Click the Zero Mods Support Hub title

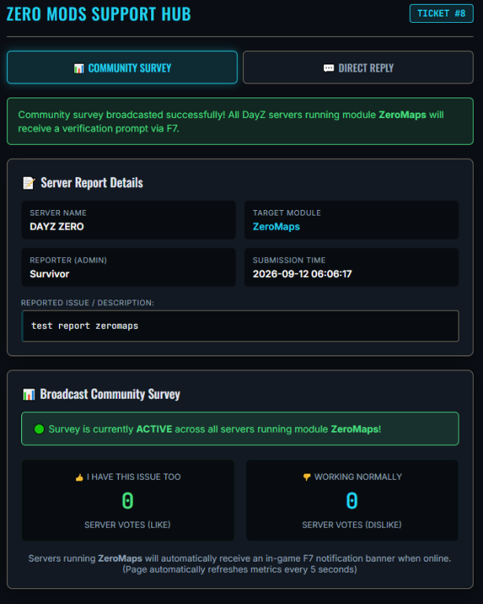98,14
